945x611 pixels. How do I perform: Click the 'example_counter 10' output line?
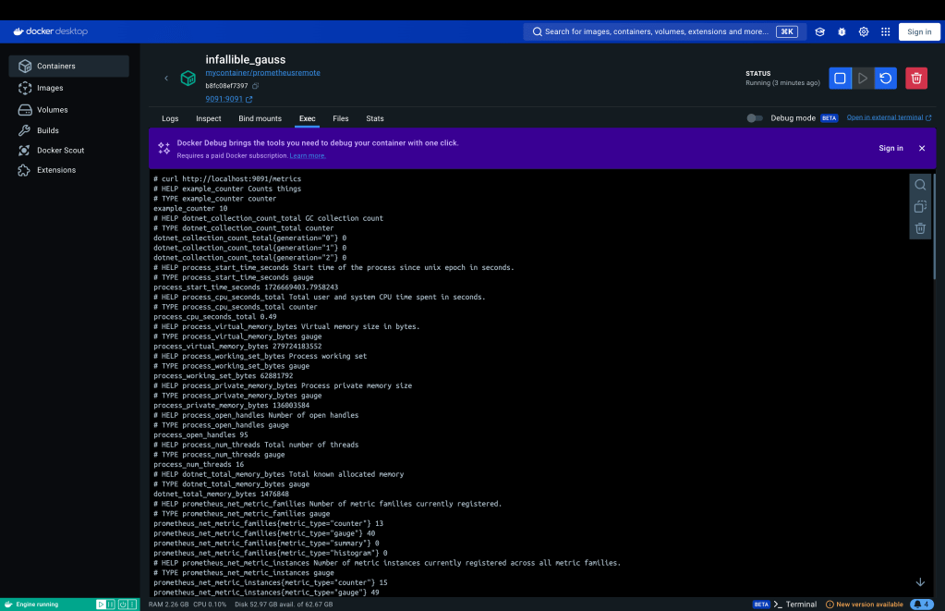[190, 209]
